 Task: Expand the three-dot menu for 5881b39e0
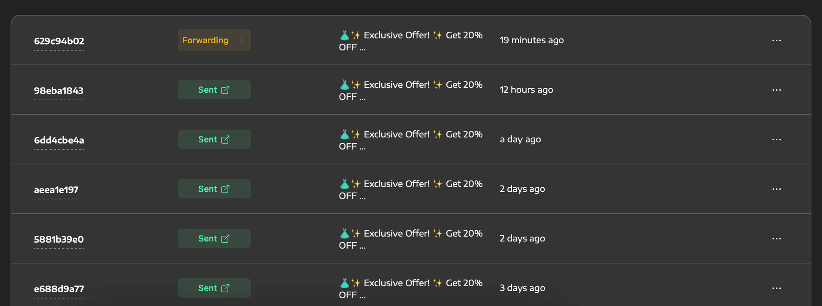click(776, 239)
